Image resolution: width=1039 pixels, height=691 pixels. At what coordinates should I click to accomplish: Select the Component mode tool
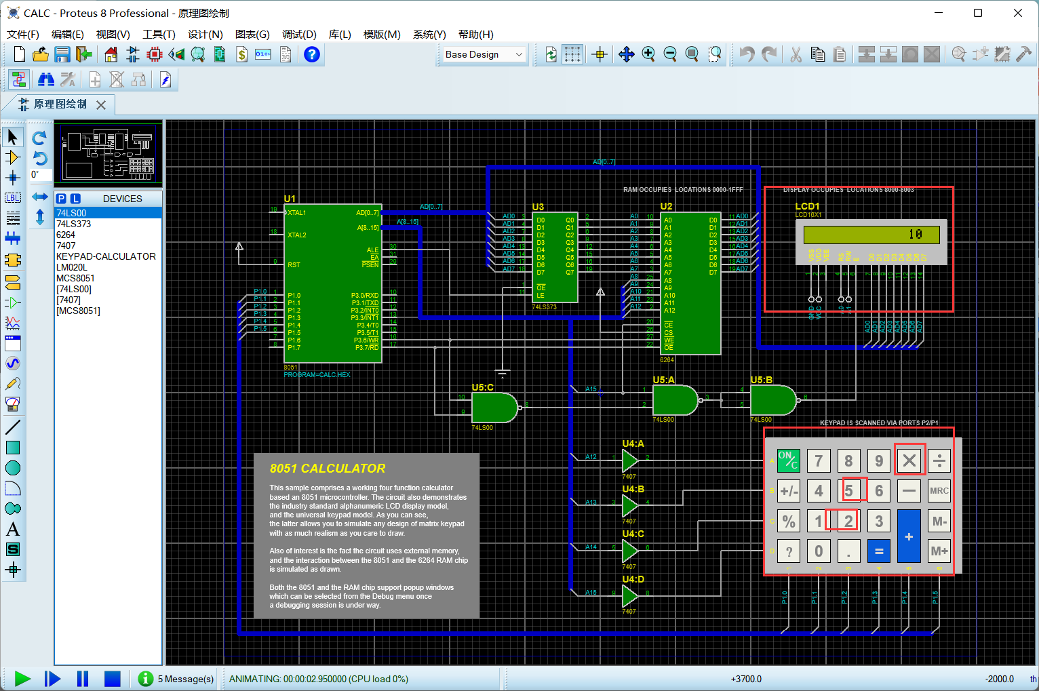point(12,157)
